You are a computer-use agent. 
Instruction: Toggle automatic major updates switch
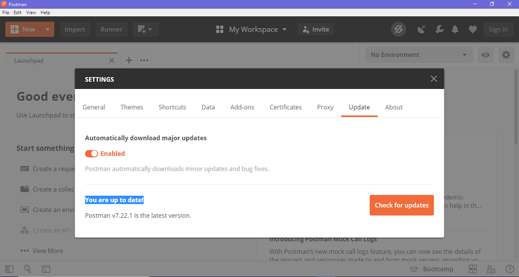[x=91, y=153]
